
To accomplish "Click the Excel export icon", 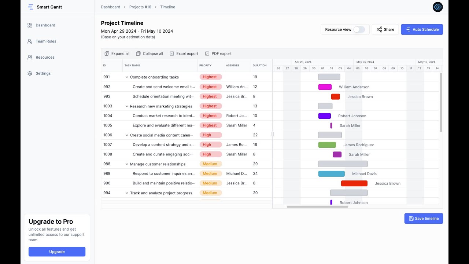I will tap(172, 54).
